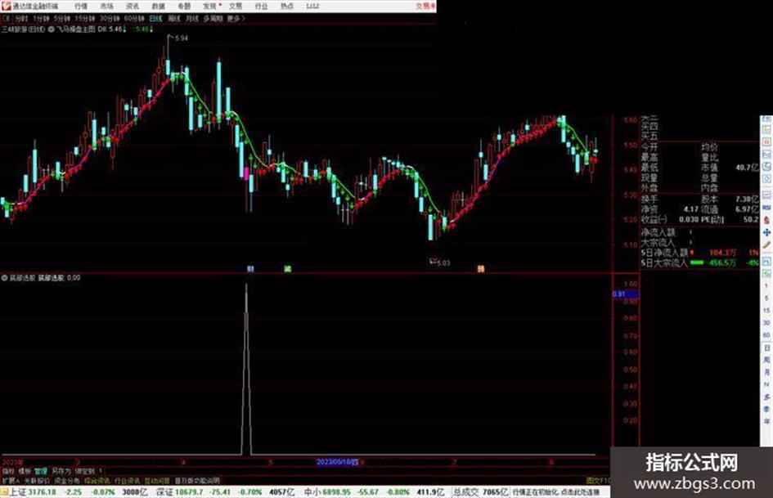Open the 发现 menu

(210, 6)
